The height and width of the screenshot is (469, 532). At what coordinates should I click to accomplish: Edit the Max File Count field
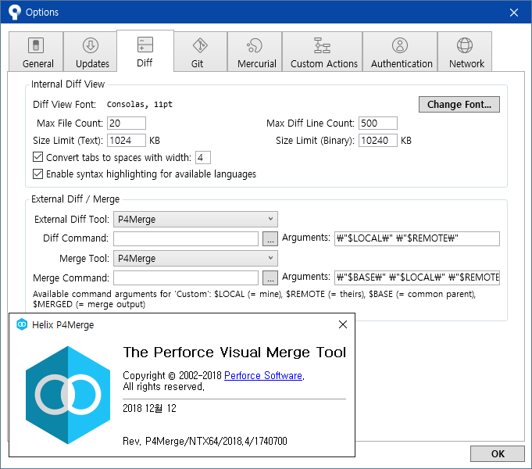127,123
